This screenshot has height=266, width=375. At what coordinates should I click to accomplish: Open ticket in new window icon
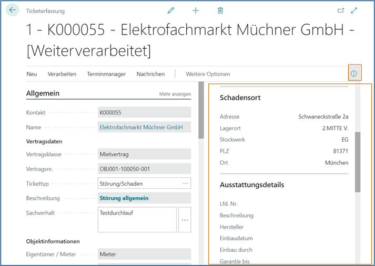point(340,10)
